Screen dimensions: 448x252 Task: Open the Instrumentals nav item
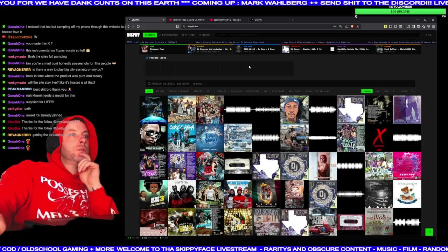[168, 35]
